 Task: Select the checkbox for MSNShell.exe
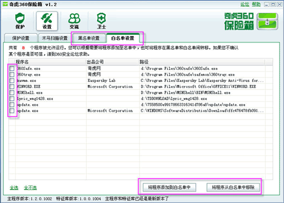coord(12,93)
